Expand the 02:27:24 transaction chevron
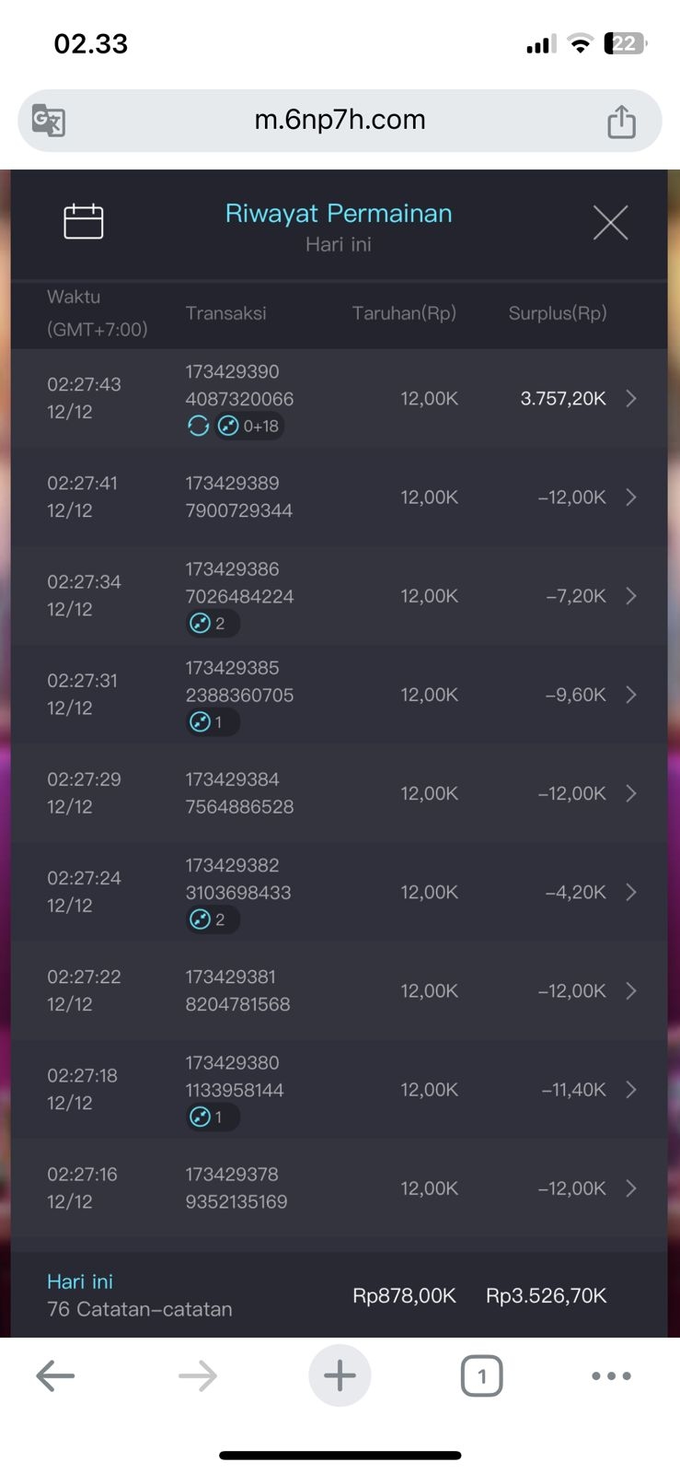This screenshot has height=1474, width=680. 631,892
